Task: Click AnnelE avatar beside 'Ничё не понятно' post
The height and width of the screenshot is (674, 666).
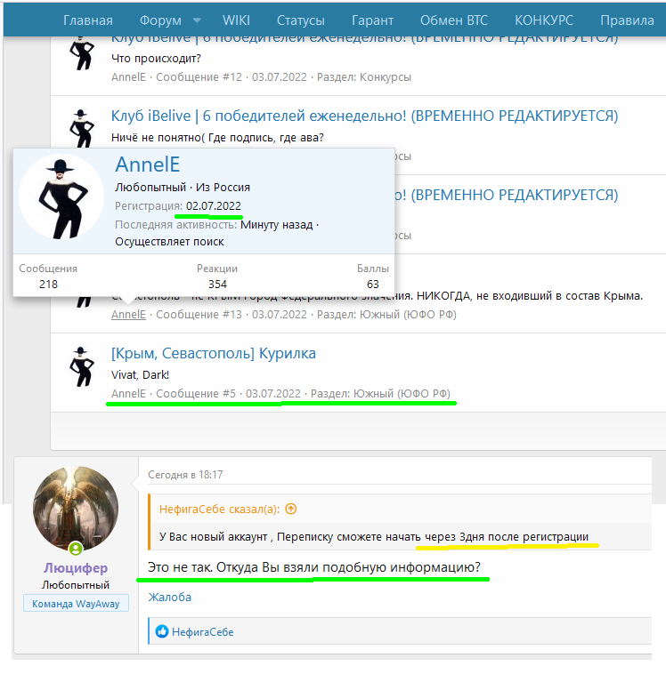Action: (81, 128)
